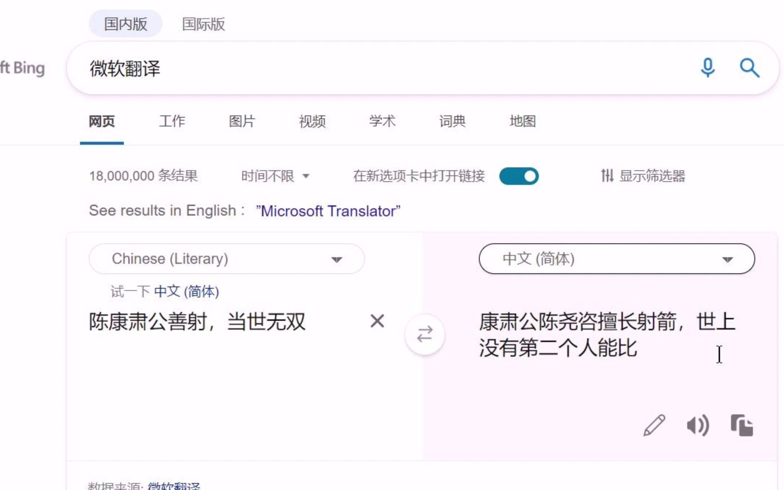784x490 pixels.
Task: Follow the "Microsoft Translator" English results link
Action: click(328, 211)
